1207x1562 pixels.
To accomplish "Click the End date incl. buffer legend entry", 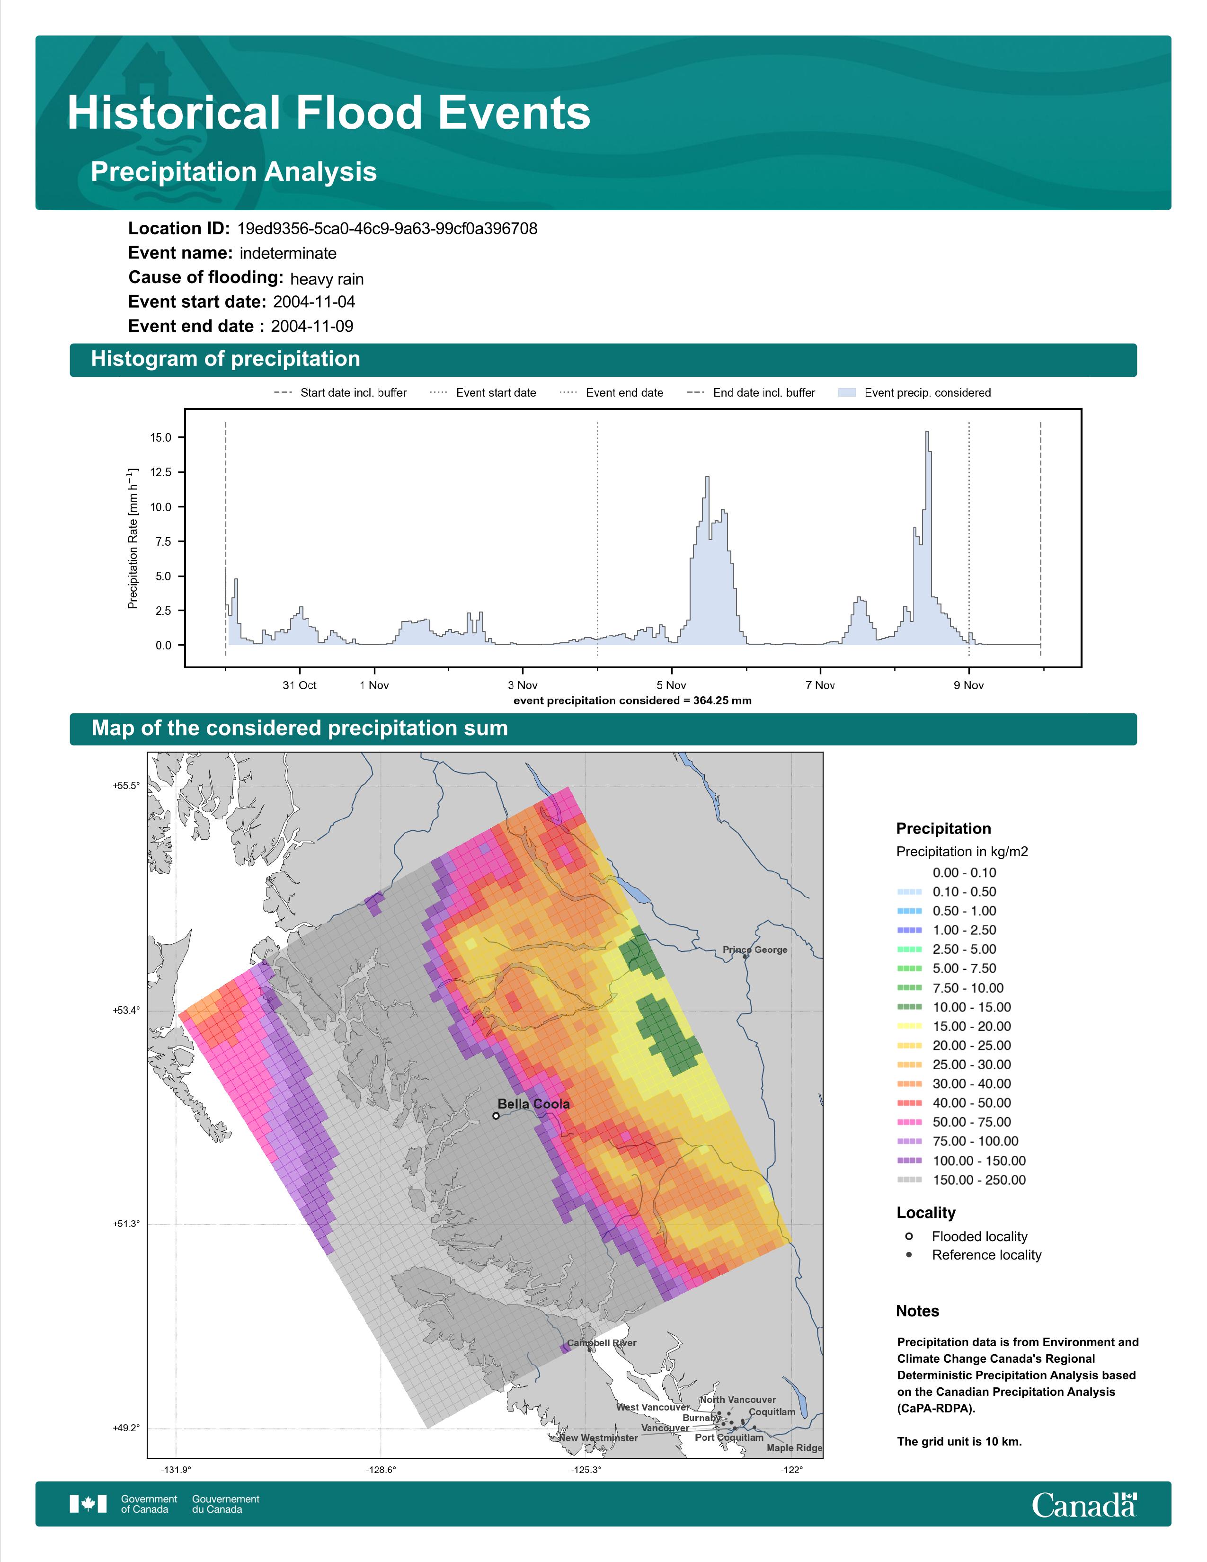I will click(751, 393).
